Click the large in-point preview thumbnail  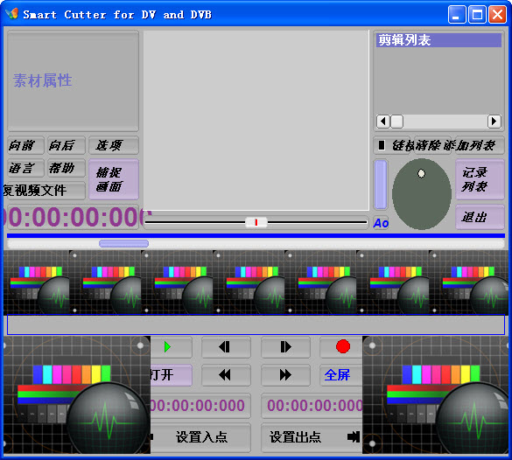point(77,394)
